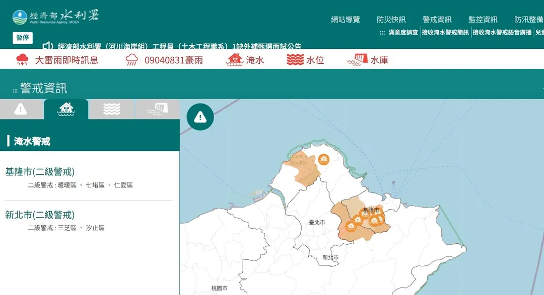The width and height of the screenshot is (544, 295).
Task: Switch to the warning triangle tab
Action: click(x=21, y=109)
